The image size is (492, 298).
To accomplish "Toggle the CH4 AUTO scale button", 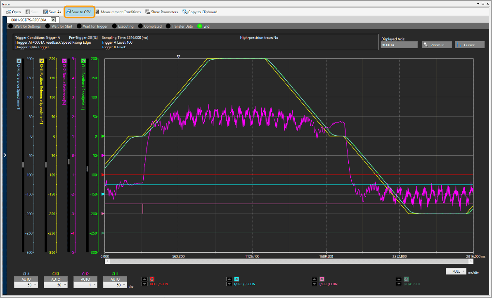I will tap(26, 279).
